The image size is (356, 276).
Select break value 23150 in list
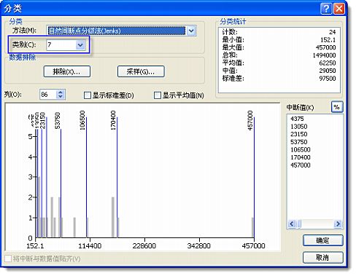299,134
